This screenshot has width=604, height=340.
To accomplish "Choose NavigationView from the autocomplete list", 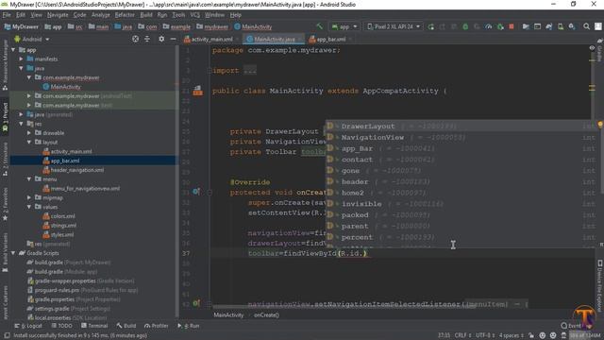I will [461, 137].
